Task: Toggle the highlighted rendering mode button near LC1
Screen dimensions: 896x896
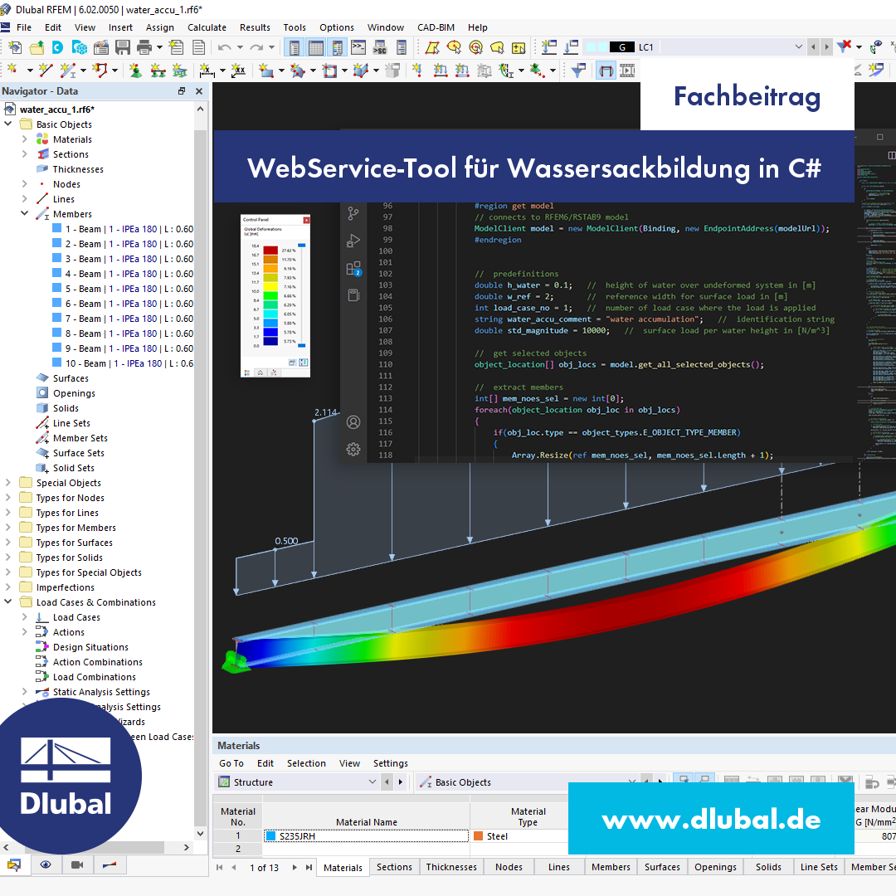Action: click(x=606, y=71)
